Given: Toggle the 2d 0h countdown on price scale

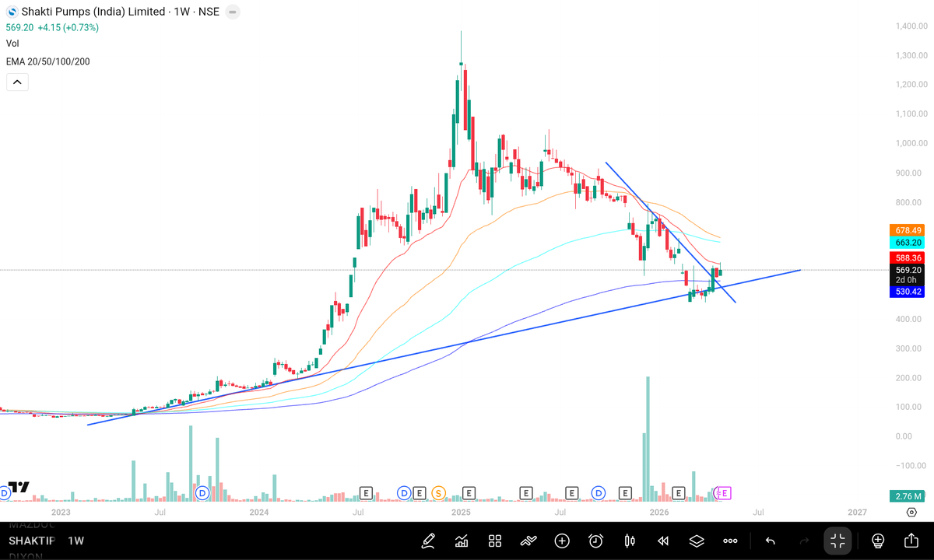Looking at the screenshot, I should tap(907, 279).
